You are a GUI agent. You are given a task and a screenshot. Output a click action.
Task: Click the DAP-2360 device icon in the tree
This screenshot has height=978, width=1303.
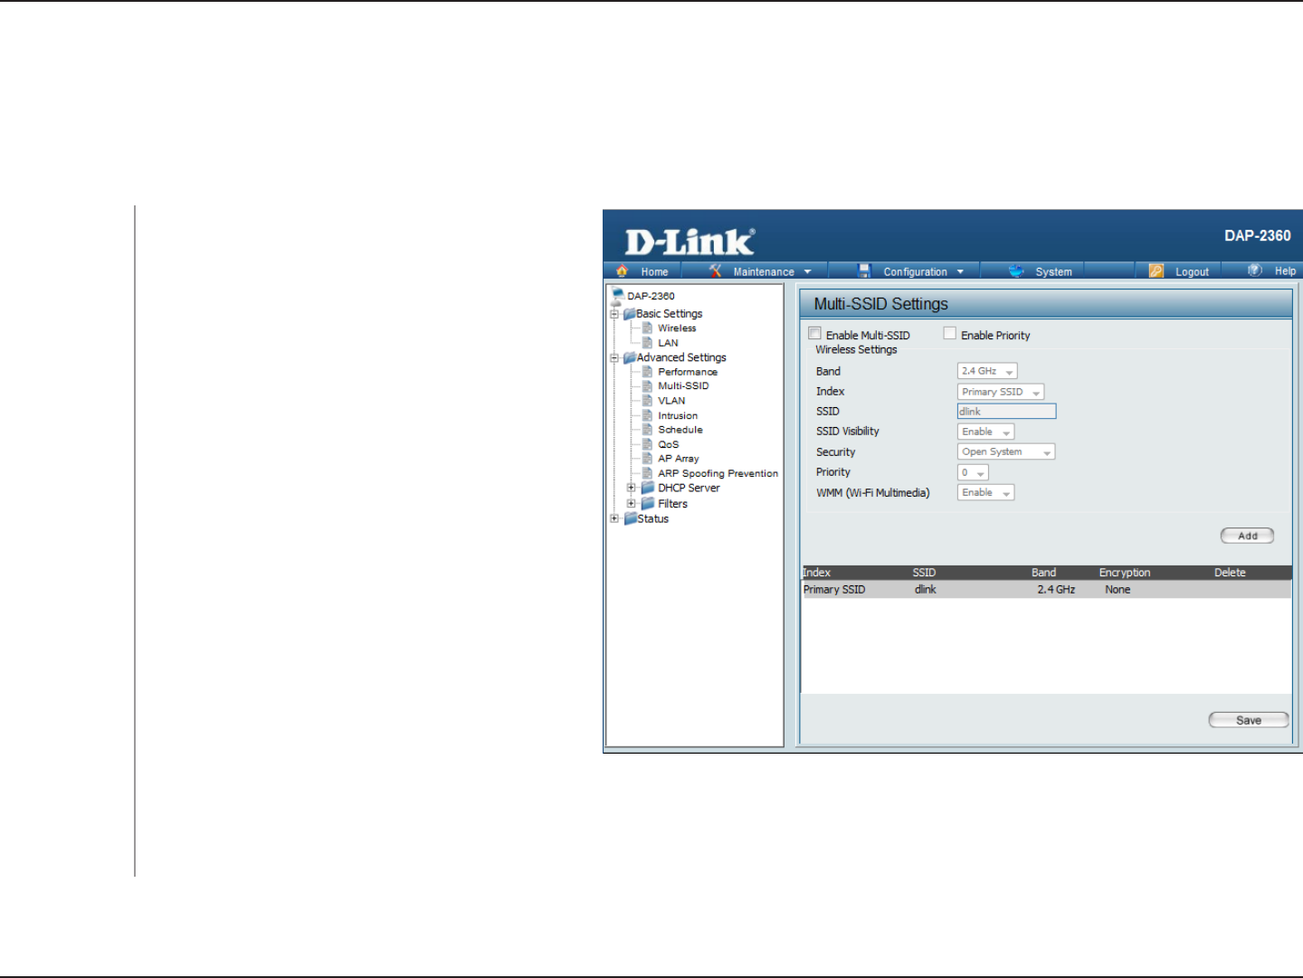coord(618,295)
